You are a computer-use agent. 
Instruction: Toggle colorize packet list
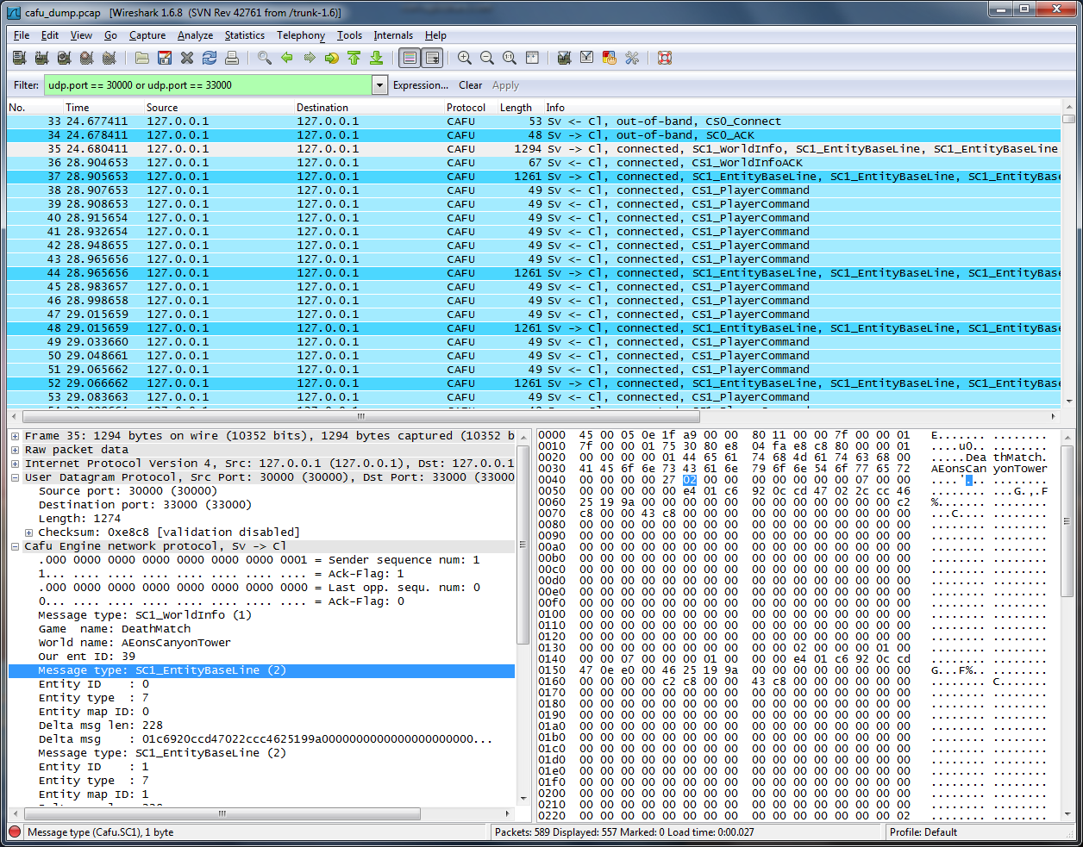click(410, 58)
